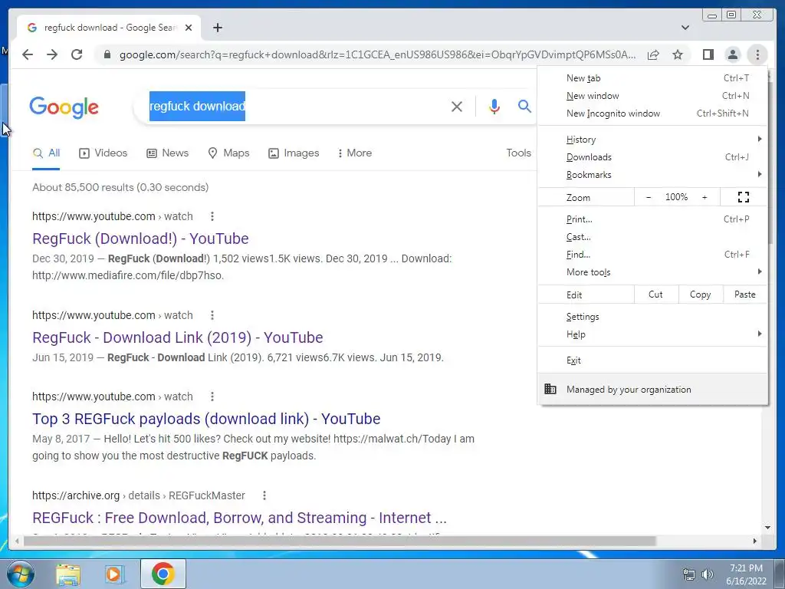Open a new tab with plus button

pos(217,28)
